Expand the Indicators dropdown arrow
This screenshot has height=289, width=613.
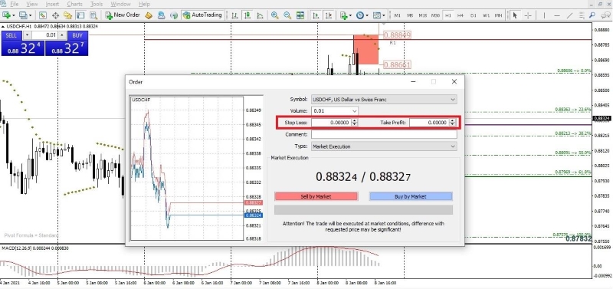coord(351,15)
